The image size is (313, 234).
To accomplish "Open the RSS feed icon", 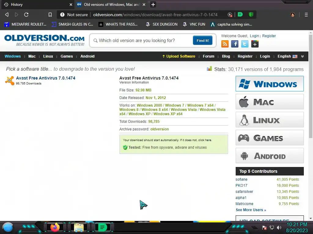I will [225, 44].
